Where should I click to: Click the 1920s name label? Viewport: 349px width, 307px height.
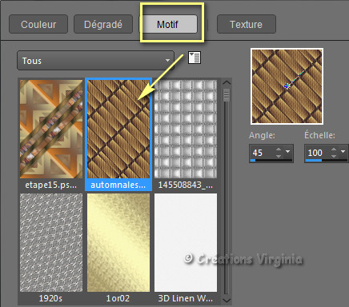(50, 298)
